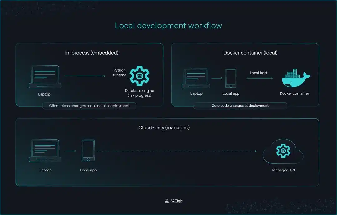Click the database engine symbol inside the gear
Image resolution: width=337 pixels, height=215 pixels.
tap(139, 75)
